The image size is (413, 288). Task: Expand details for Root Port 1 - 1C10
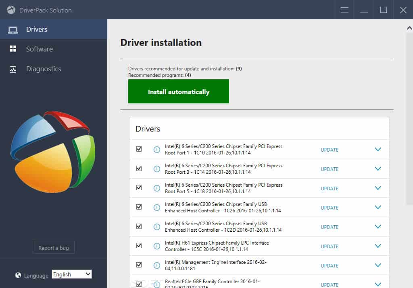click(378, 150)
